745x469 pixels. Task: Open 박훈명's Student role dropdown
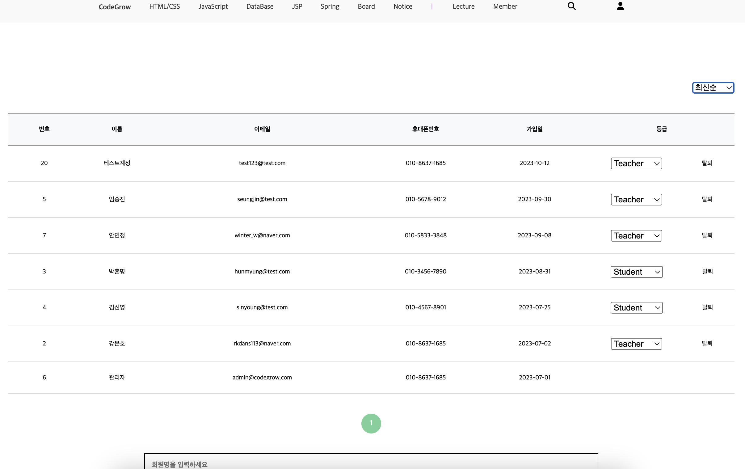click(636, 272)
